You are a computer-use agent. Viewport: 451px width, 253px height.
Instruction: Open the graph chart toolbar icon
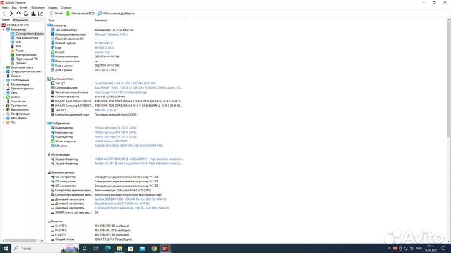(41, 14)
